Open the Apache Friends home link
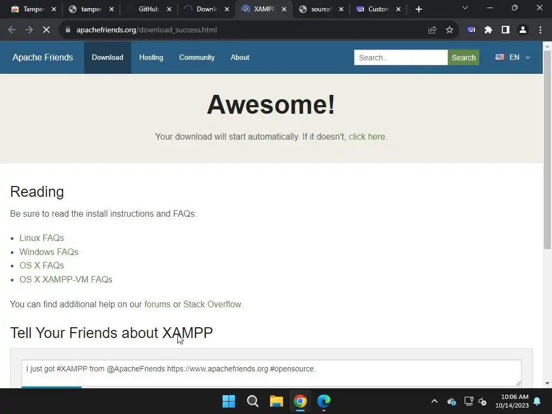The height and width of the screenshot is (414, 552). pyautogui.click(x=43, y=57)
